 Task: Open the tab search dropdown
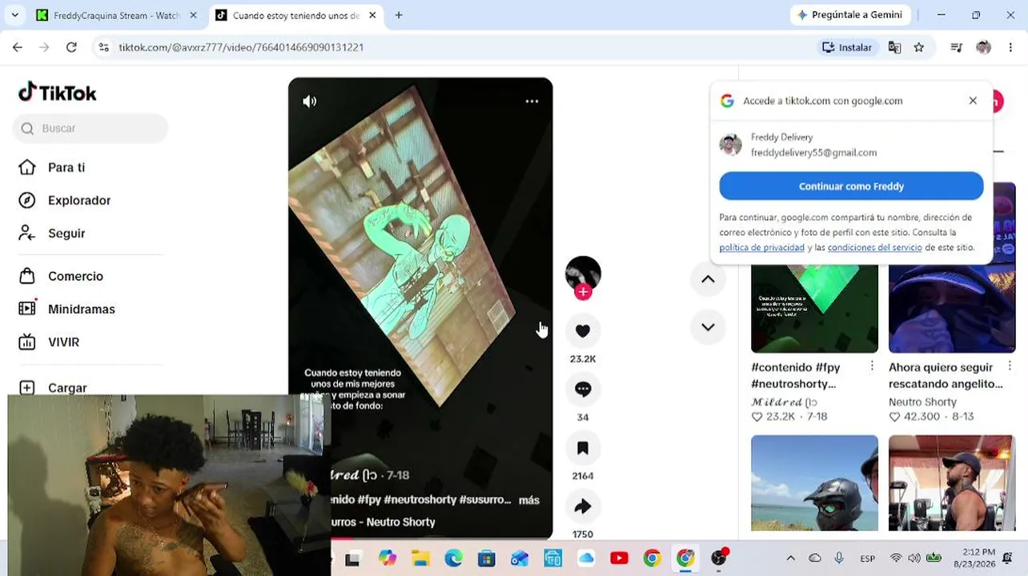[14, 15]
